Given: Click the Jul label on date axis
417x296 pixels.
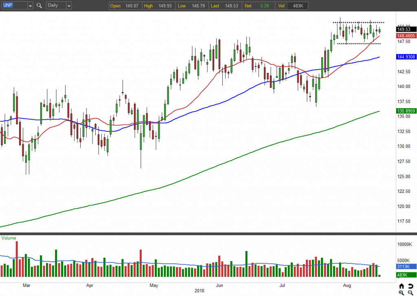Looking at the screenshot, I should (282, 285).
